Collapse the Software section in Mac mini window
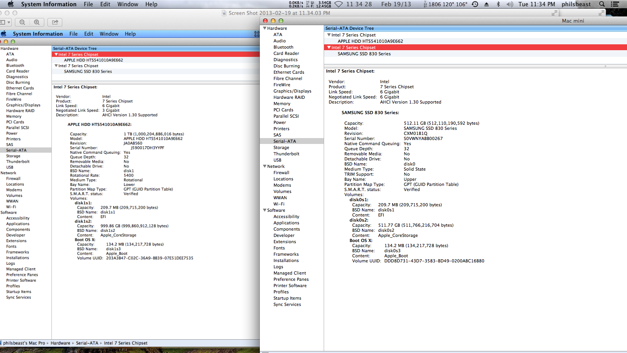Screen dimensions: 627x353 point(265,210)
